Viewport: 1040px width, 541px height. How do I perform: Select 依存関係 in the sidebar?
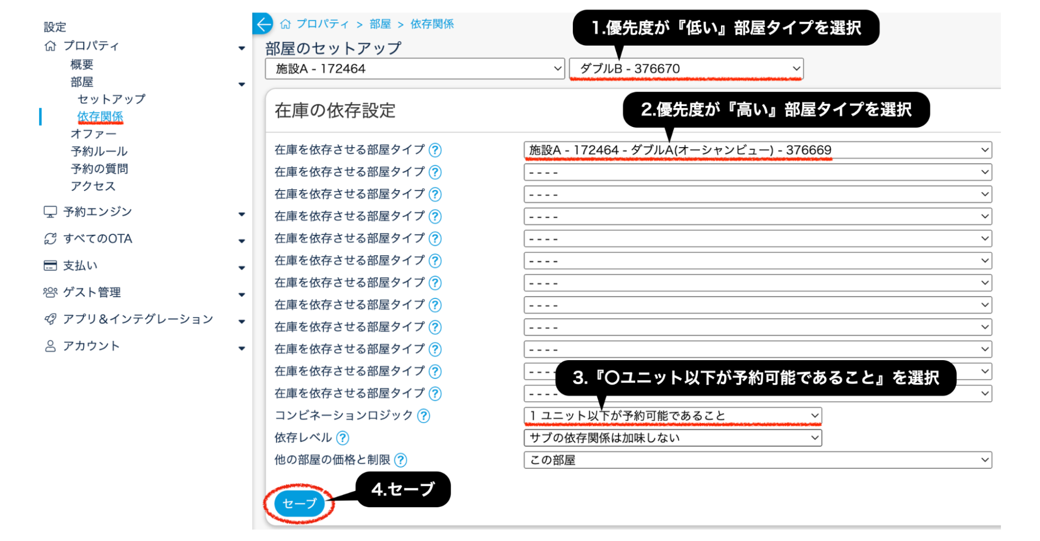tap(100, 116)
